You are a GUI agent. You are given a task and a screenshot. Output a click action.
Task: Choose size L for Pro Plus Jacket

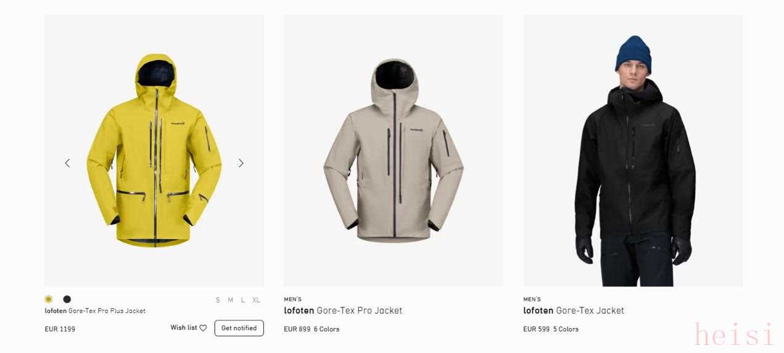(x=243, y=300)
